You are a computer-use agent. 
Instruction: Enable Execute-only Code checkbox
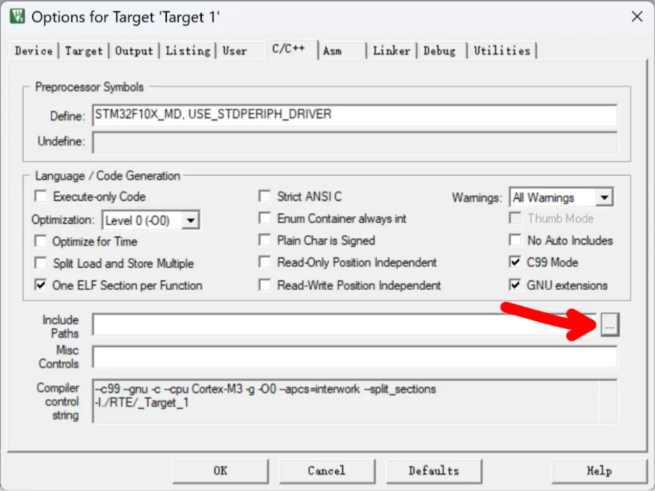[41, 196]
